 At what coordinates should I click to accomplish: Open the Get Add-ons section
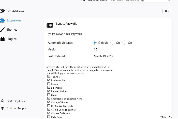pyautogui.click(x=15, y=11)
